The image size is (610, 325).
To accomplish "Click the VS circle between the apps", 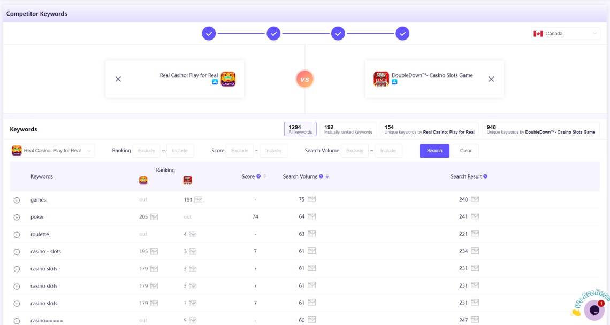I will (x=304, y=79).
